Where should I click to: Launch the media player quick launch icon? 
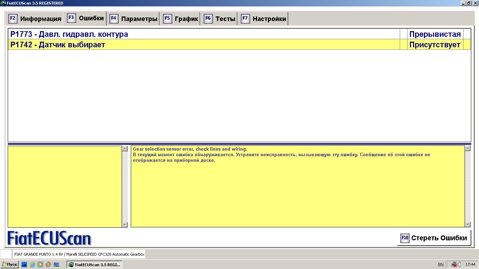pos(40,264)
